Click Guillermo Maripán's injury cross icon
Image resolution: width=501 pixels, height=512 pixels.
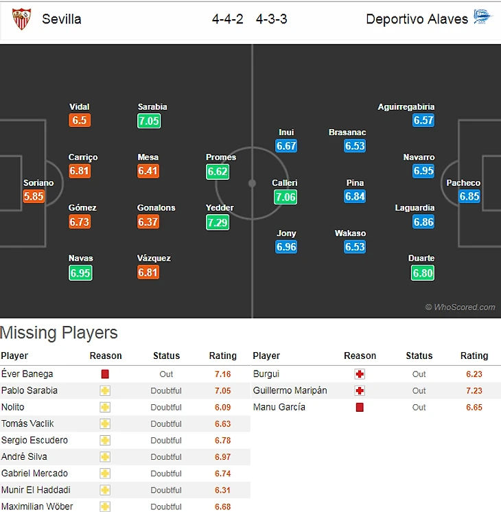(360, 391)
